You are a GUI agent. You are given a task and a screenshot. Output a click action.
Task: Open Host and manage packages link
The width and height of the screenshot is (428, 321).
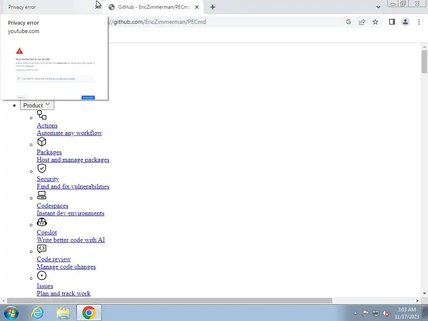[x=73, y=160]
